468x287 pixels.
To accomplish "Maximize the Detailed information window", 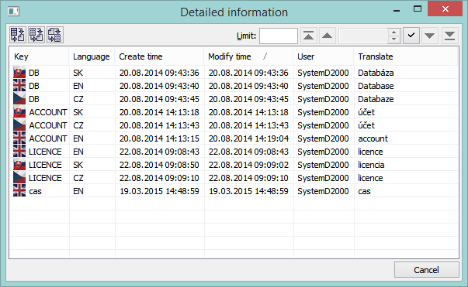I will 418,9.
